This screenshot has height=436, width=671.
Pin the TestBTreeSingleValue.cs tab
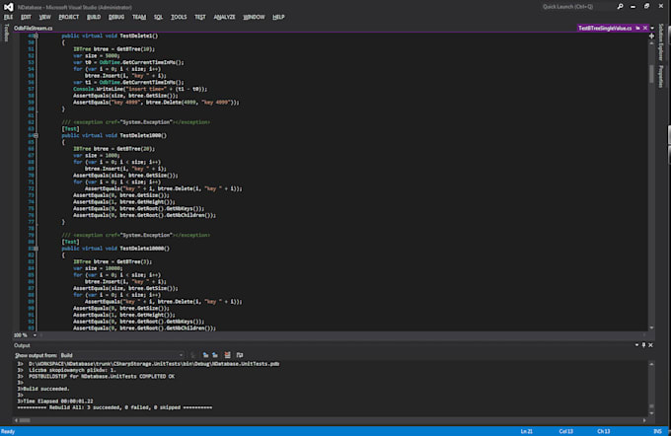pyautogui.click(x=637, y=28)
